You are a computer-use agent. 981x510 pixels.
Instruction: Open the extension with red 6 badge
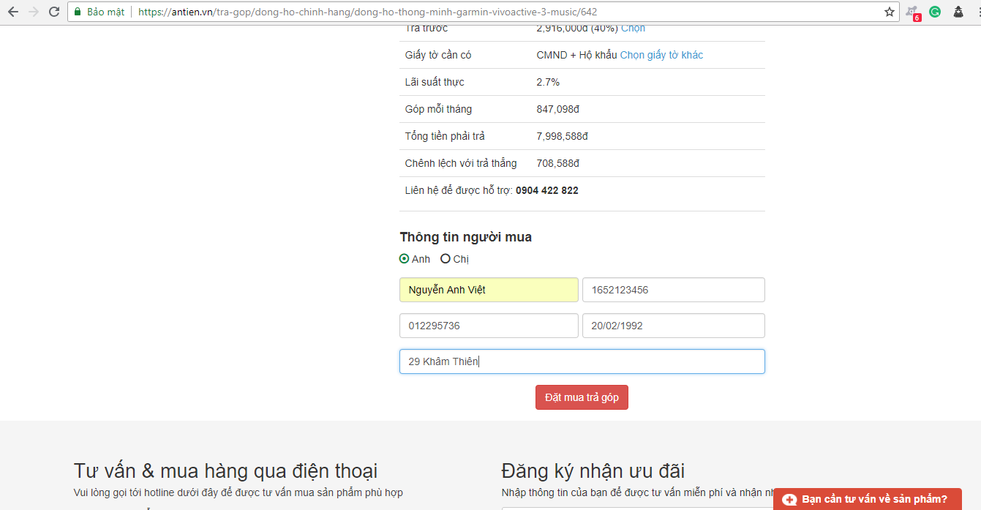(912, 12)
